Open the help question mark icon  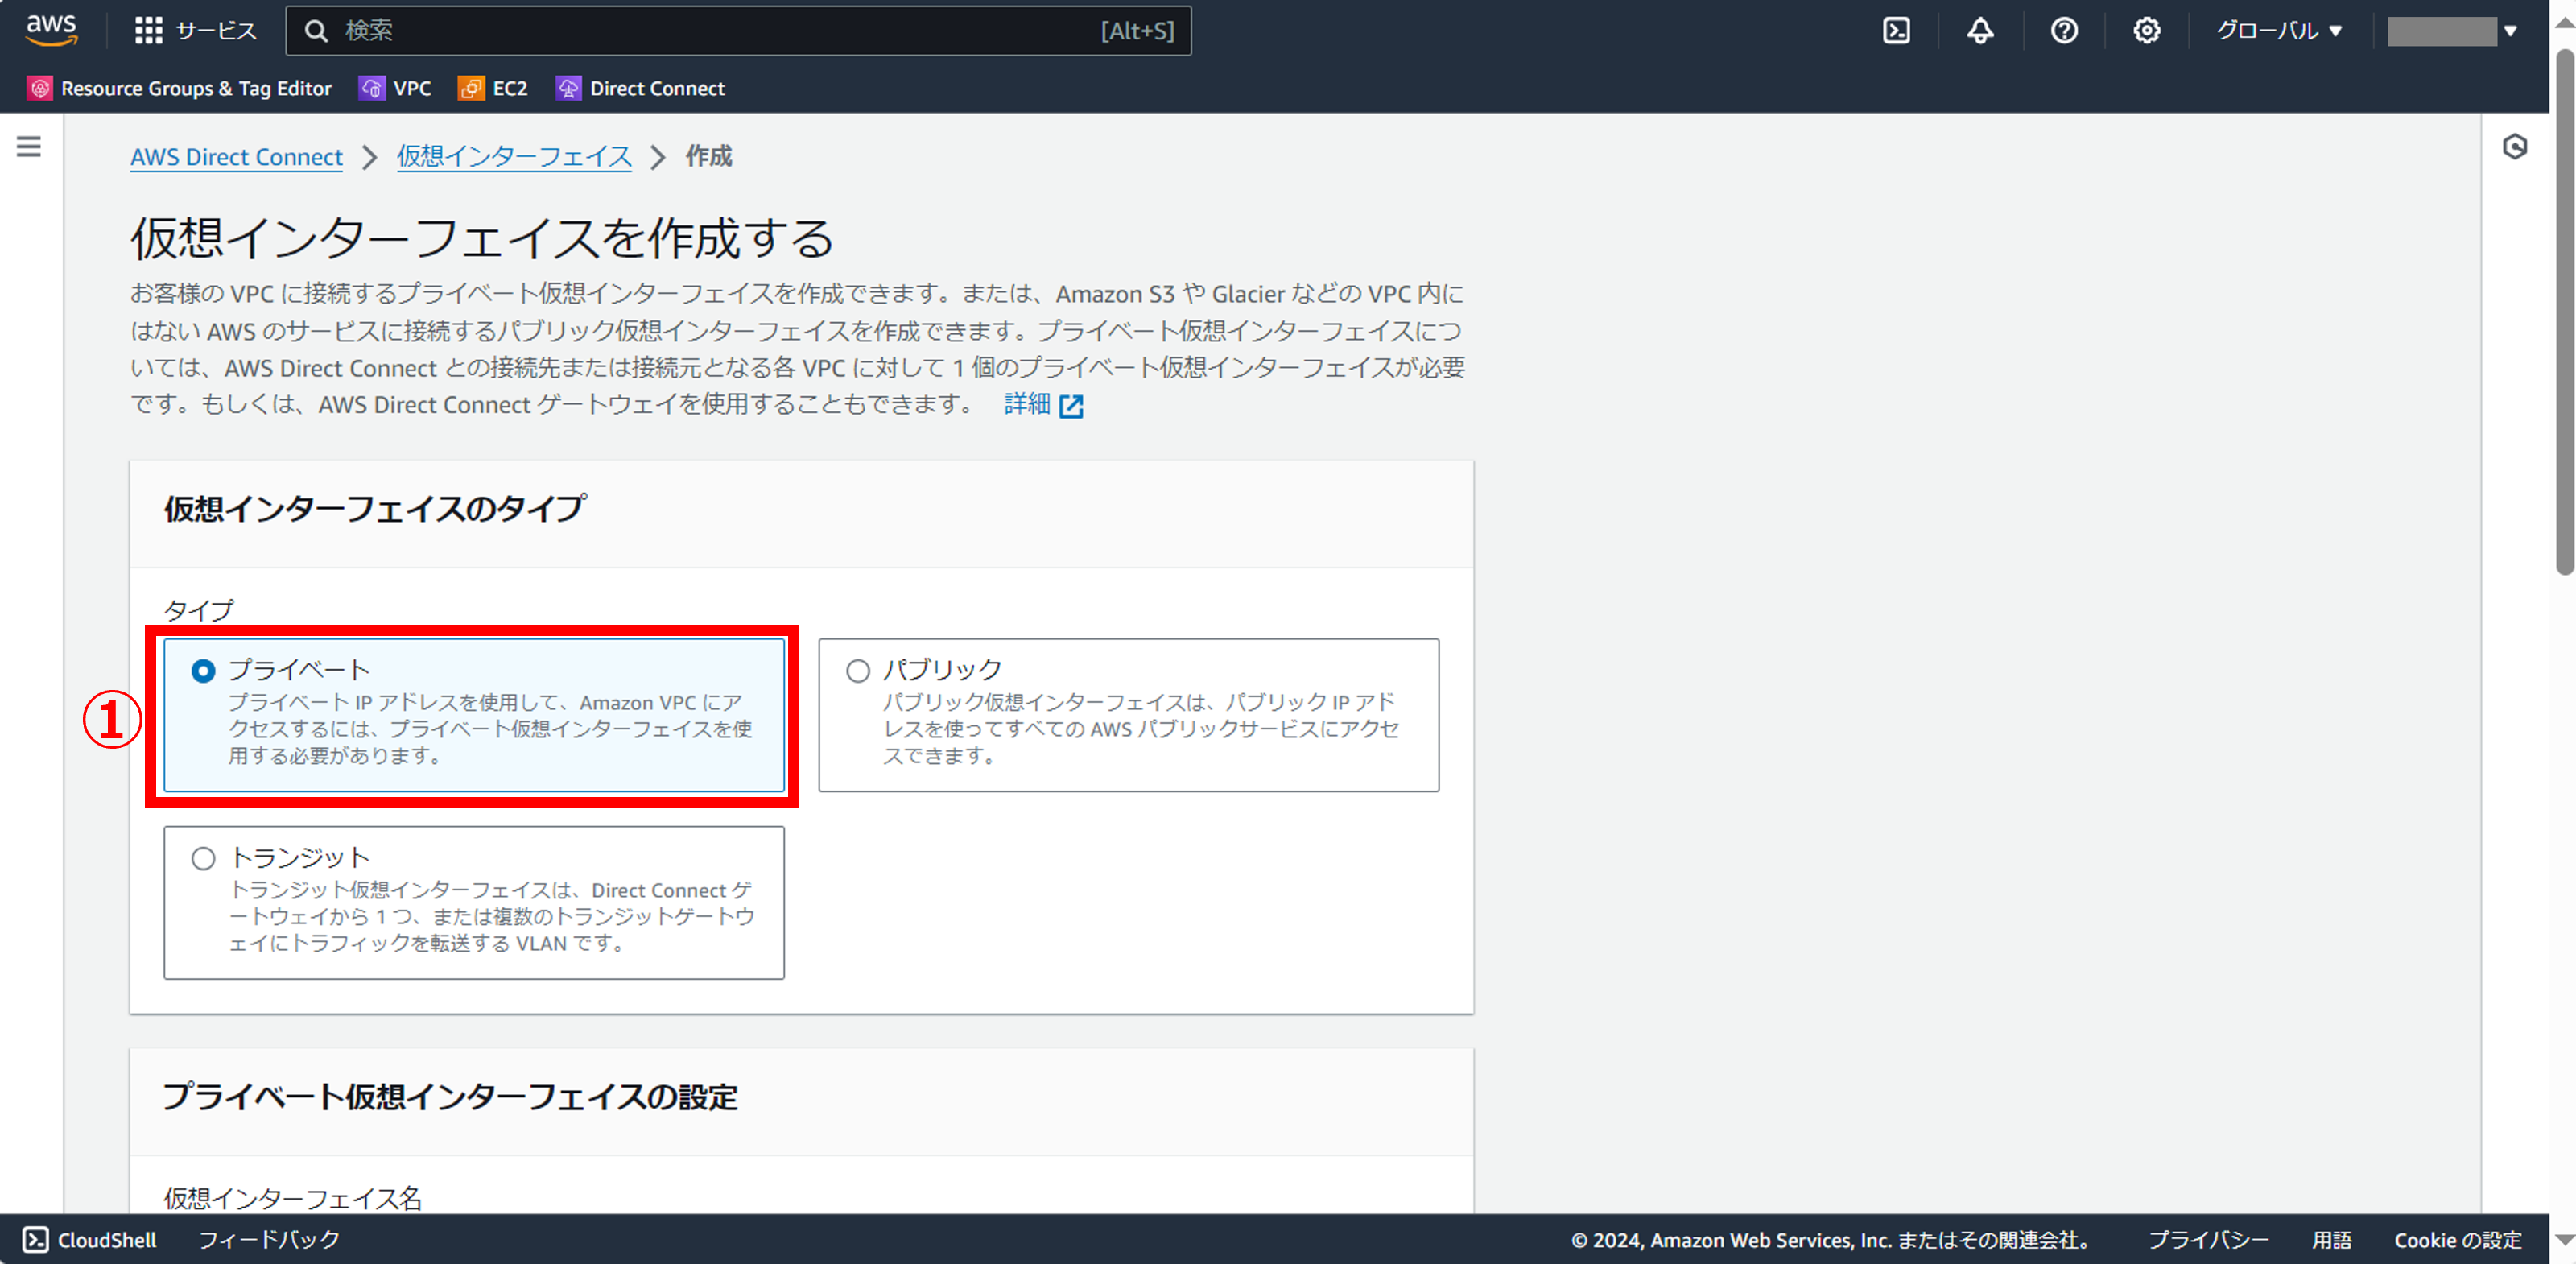point(2064,31)
